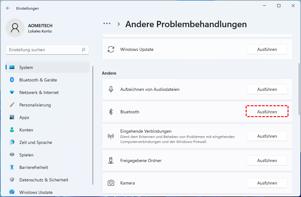Click the Datenschutz & Sicherheit shield icon
Image resolution: width=301 pixels, height=197 pixels.
[x=12, y=180]
